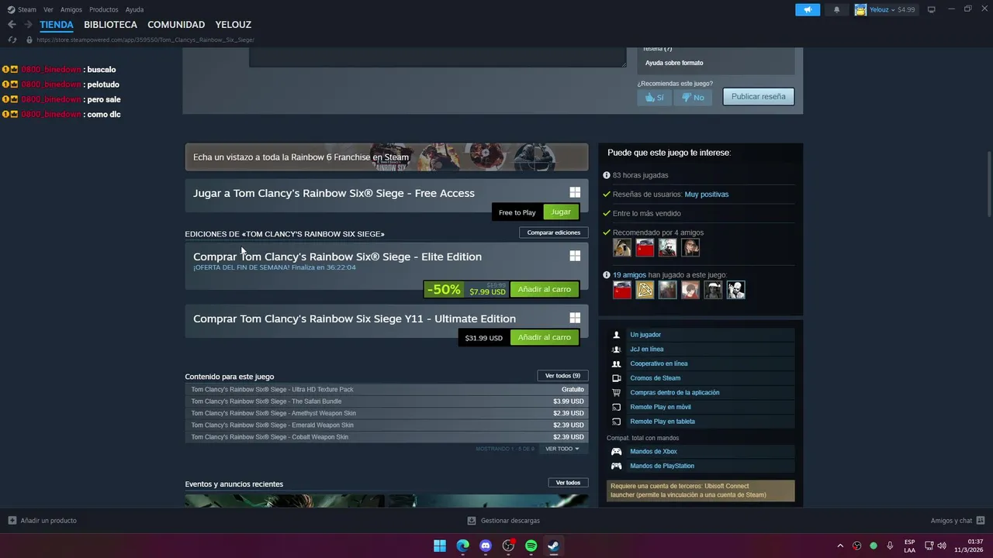This screenshot has height=558, width=993.
Task: Select the TIENDA tab
Action: click(57, 25)
